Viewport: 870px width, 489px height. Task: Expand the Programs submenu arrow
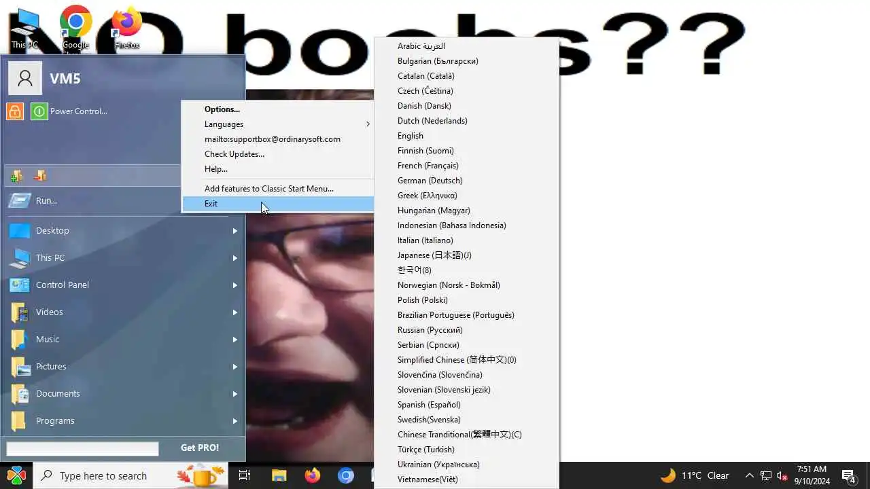point(234,421)
